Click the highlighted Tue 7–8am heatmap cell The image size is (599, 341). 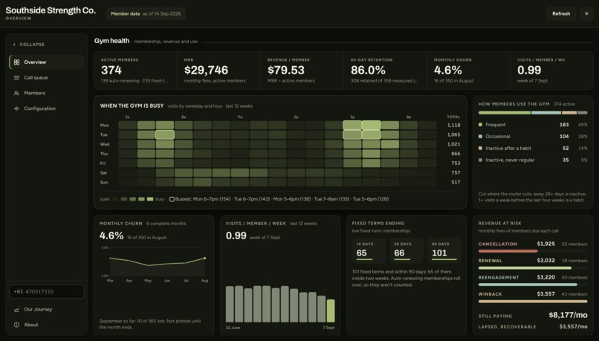coord(165,134)
